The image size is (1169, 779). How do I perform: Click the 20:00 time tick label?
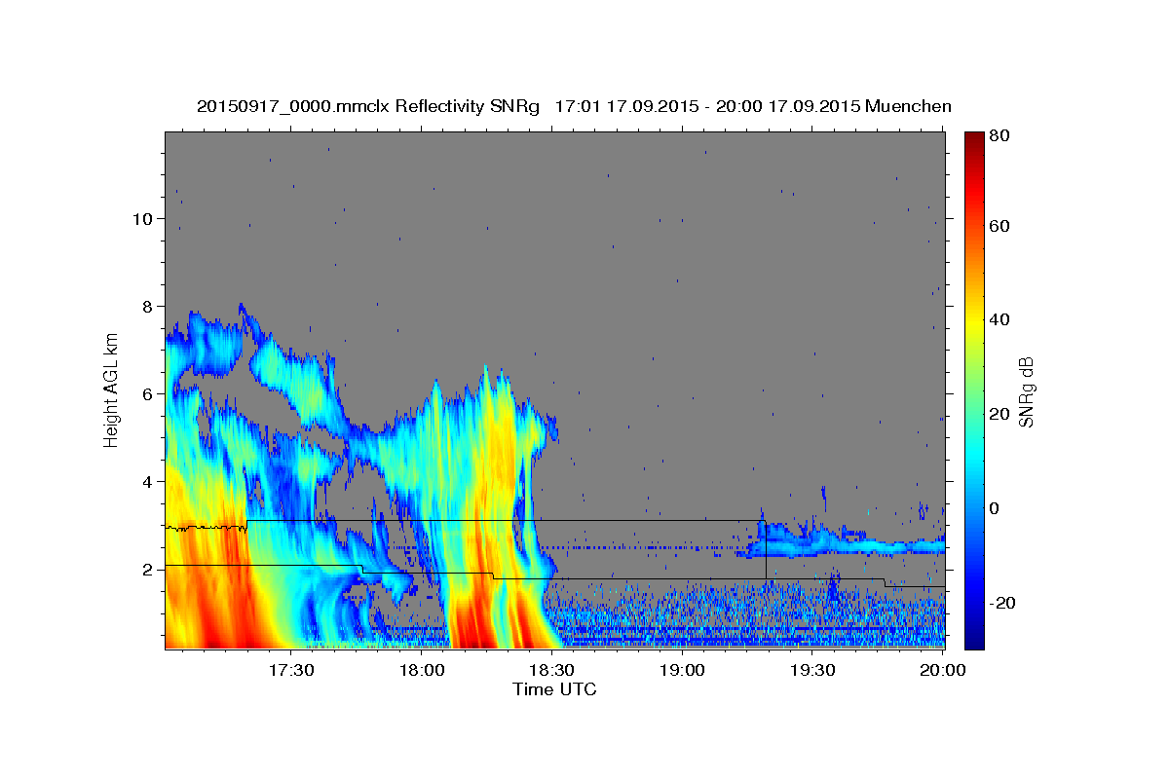pyautogui.click(x=942, y=670)
